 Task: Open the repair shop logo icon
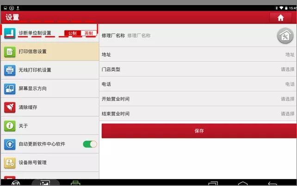(285, 36)
